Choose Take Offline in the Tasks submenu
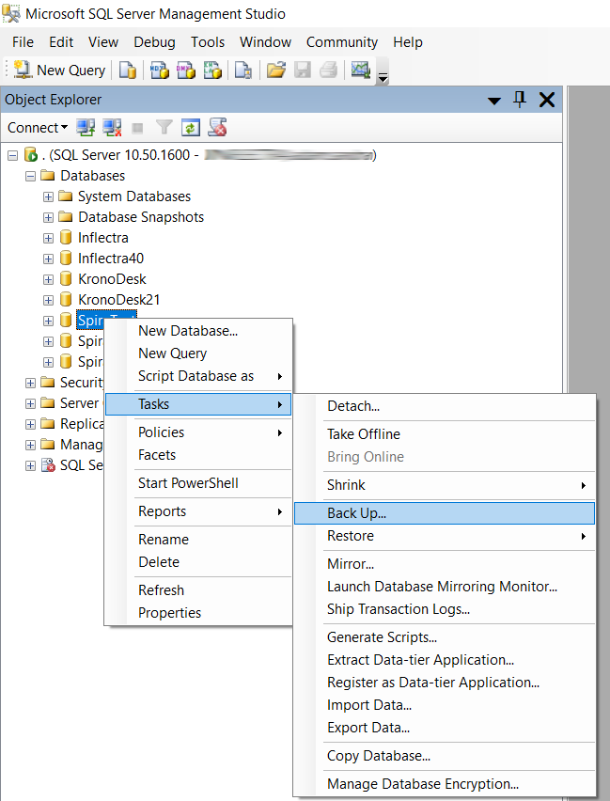 pyautogui.click(x=363, y=434)
